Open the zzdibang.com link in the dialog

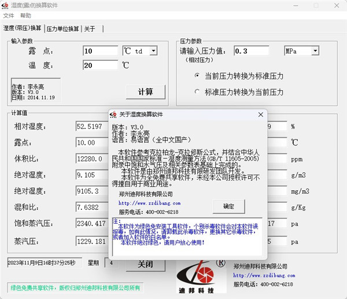(149, 204)
